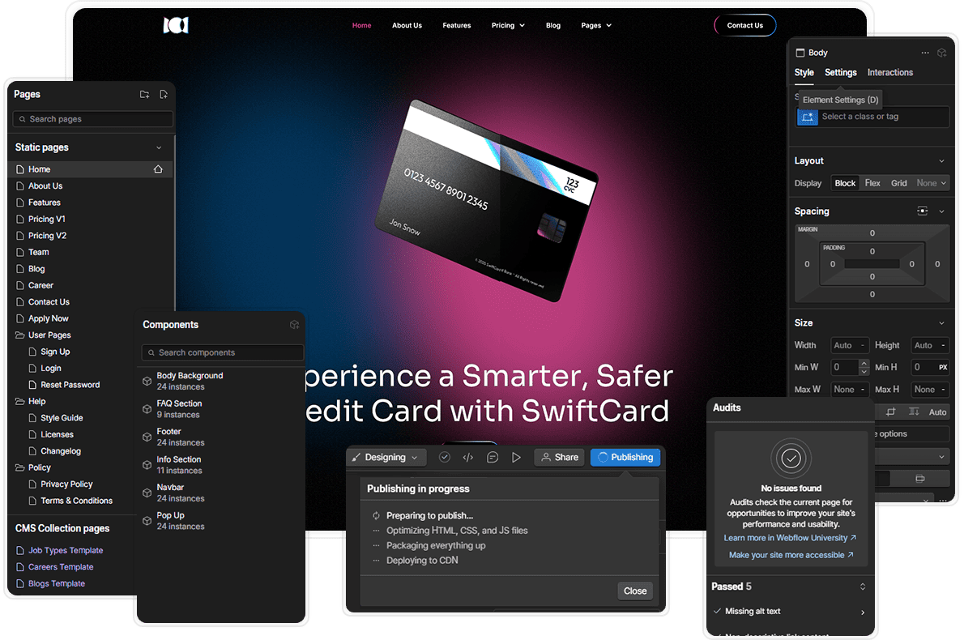The height and width of the screenshot is (640, 964).
Task: Open the Pricing dropdown in navbar
Action: 508,25
